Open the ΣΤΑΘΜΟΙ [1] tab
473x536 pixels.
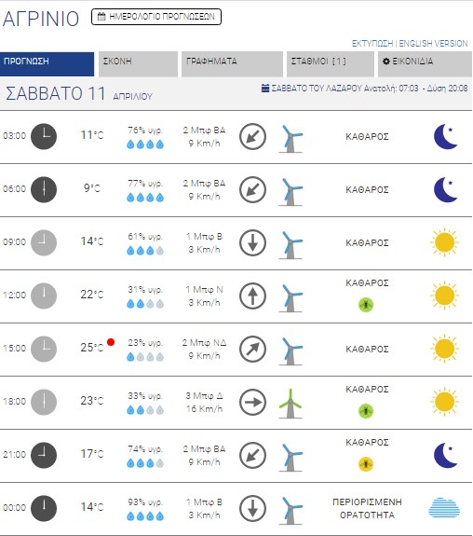tap(331, 64)
